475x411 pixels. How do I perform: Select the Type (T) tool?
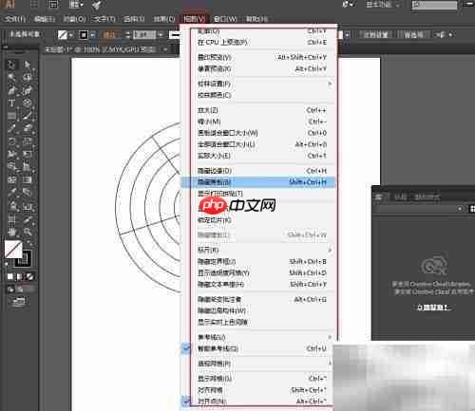coord(11,103)
